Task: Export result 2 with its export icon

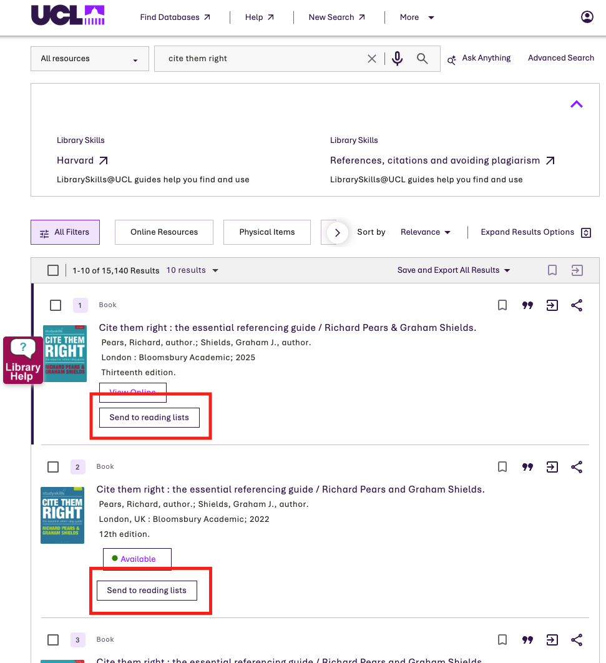Action: click(x=552, y=467)
